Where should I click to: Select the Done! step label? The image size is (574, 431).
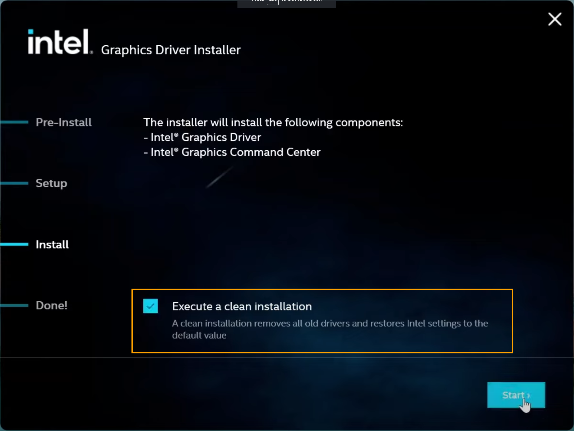(51, 306)
